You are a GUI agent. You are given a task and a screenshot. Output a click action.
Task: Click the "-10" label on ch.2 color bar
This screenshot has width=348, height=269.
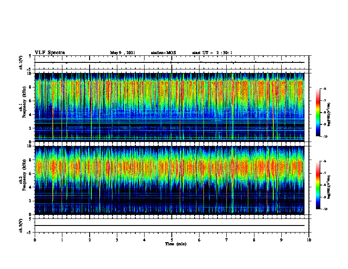[x=325, y=209]
